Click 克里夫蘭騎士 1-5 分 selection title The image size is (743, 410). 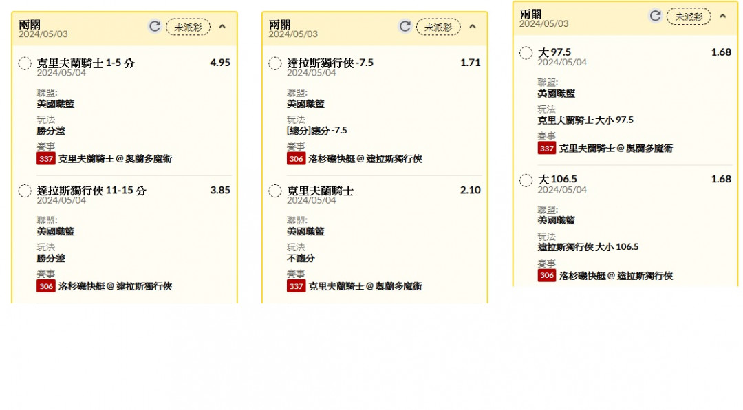pyautogui.click(x=86, y=63)
